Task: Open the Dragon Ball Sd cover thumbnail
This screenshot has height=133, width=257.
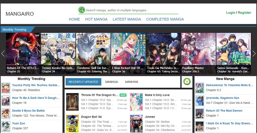Action: pos(72,123)
